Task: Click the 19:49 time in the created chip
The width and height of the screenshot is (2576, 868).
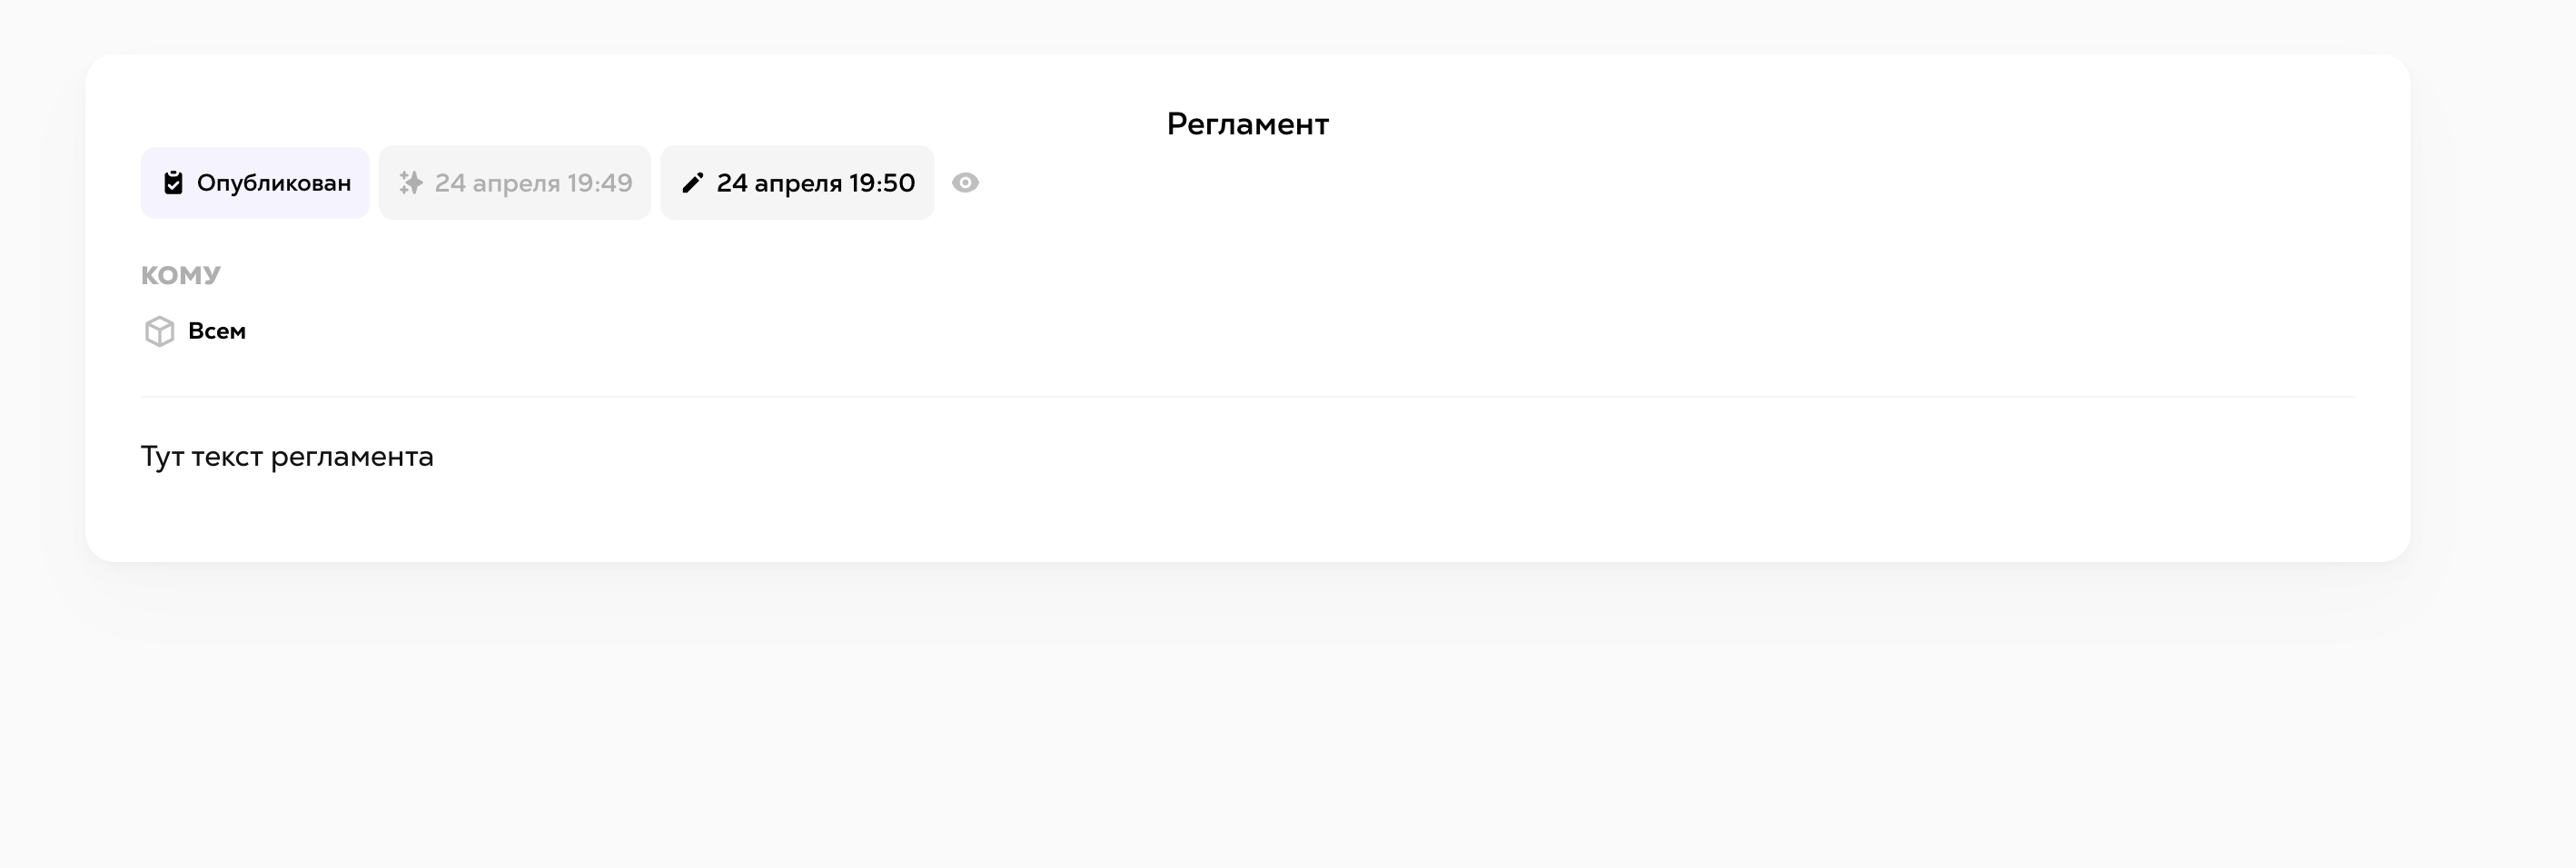Action: (x=600, y=183)
